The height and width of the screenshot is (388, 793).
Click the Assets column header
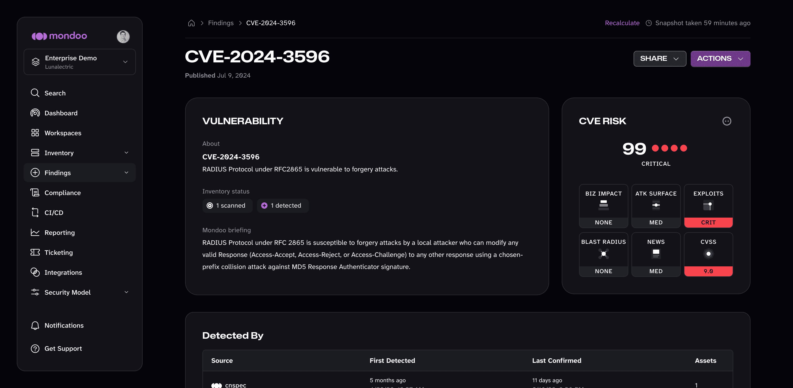coord(705,361)
